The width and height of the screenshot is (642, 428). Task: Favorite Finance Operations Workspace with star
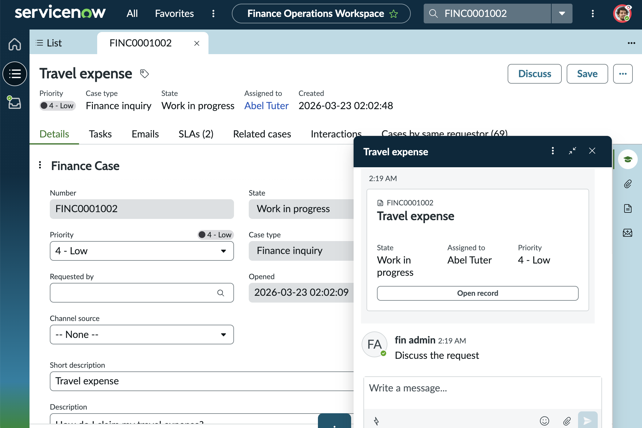[x=394, y=14]
